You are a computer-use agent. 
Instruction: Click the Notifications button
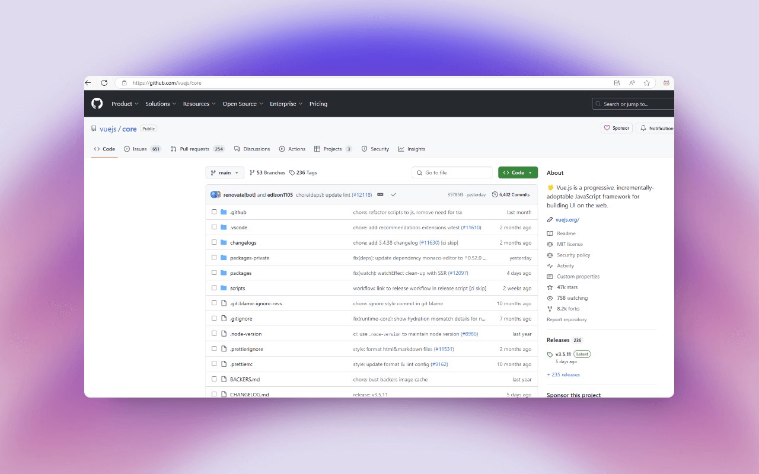click(655, 128)
